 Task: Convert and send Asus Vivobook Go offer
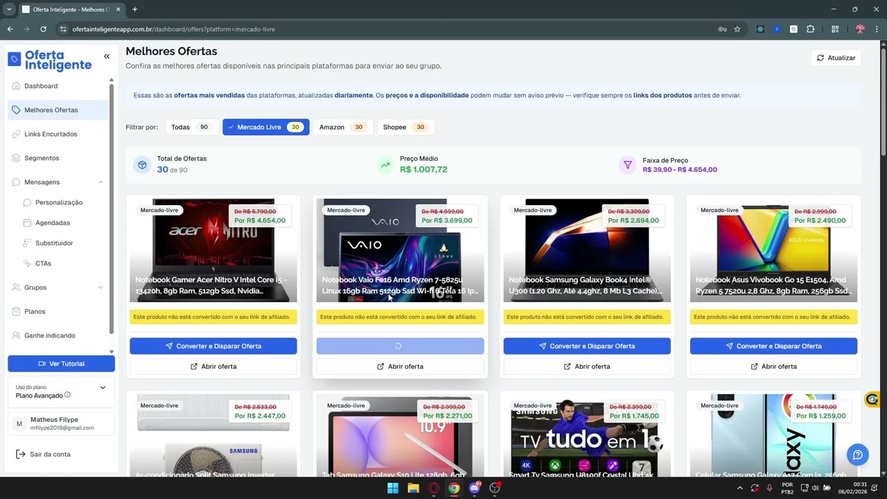coord(773,346)
